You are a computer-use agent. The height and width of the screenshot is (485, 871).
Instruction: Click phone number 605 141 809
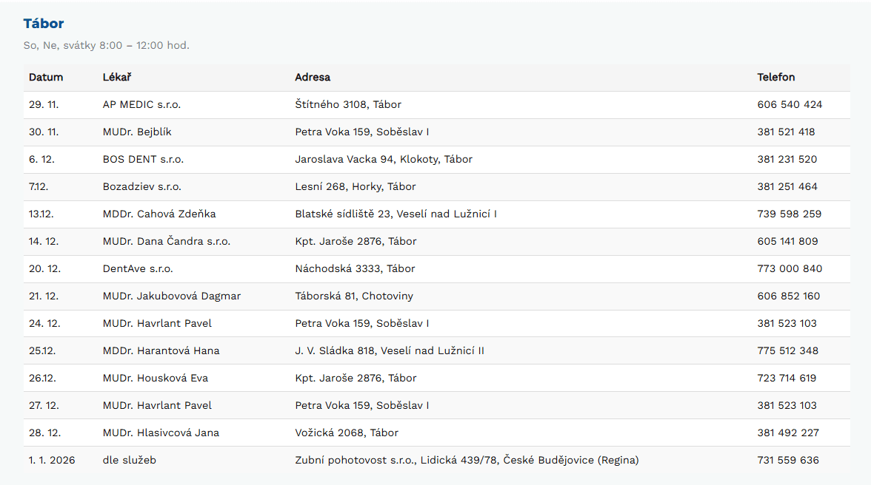[x=787, y=241]
